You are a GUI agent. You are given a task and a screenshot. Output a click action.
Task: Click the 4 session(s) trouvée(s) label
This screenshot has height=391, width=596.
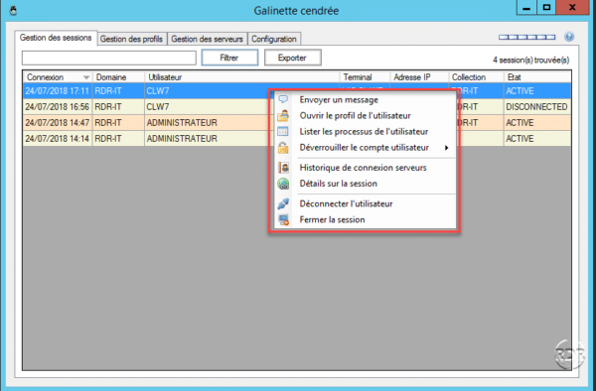point(531,60)
